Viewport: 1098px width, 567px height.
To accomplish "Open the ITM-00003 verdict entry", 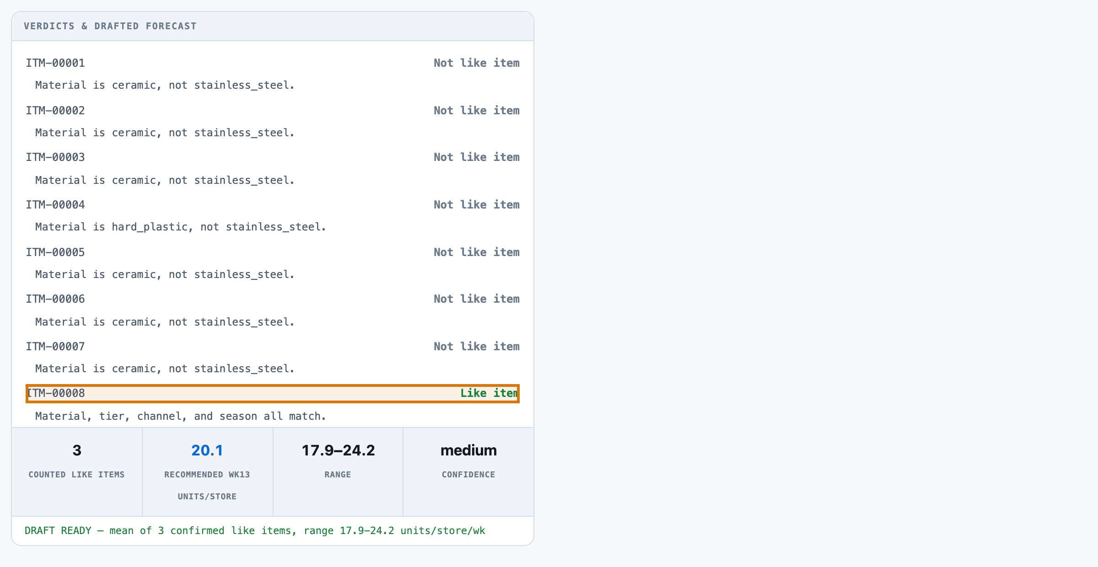I will pyautogui.click(x=273, y=157).
